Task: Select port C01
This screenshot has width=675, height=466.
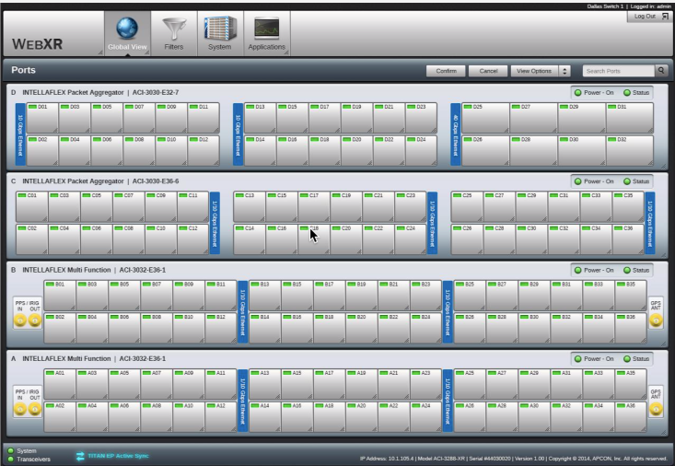Action: 32,206
